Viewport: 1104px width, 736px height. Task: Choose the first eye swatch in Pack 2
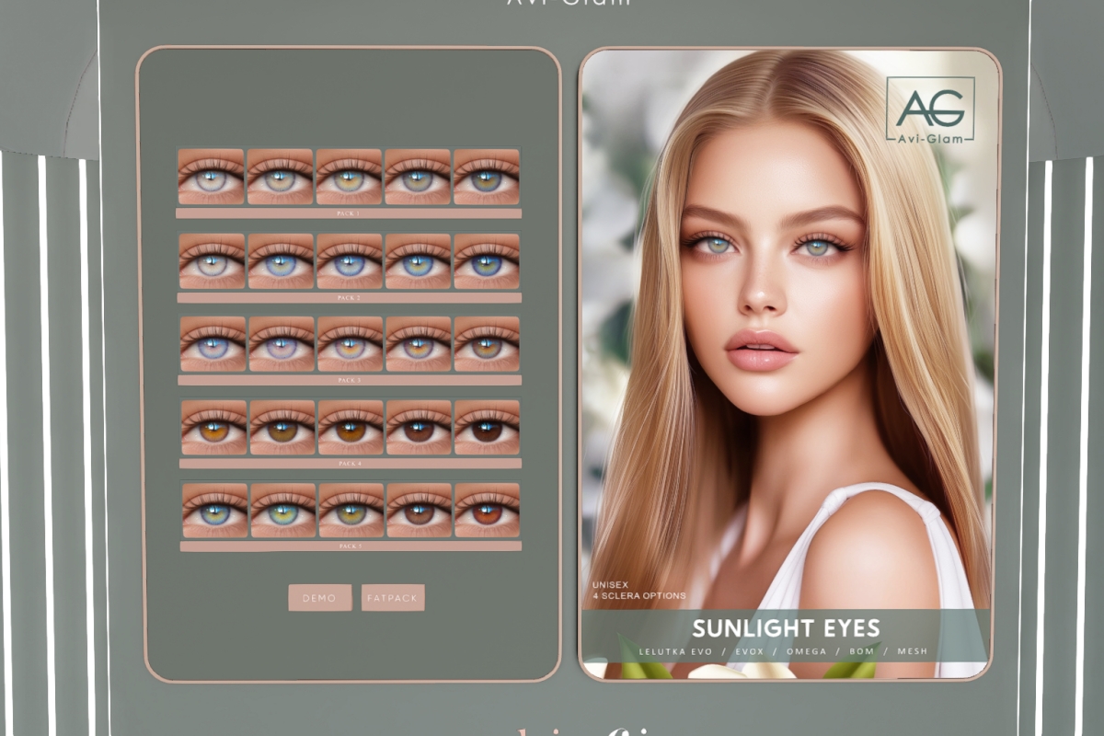point(212,261)
